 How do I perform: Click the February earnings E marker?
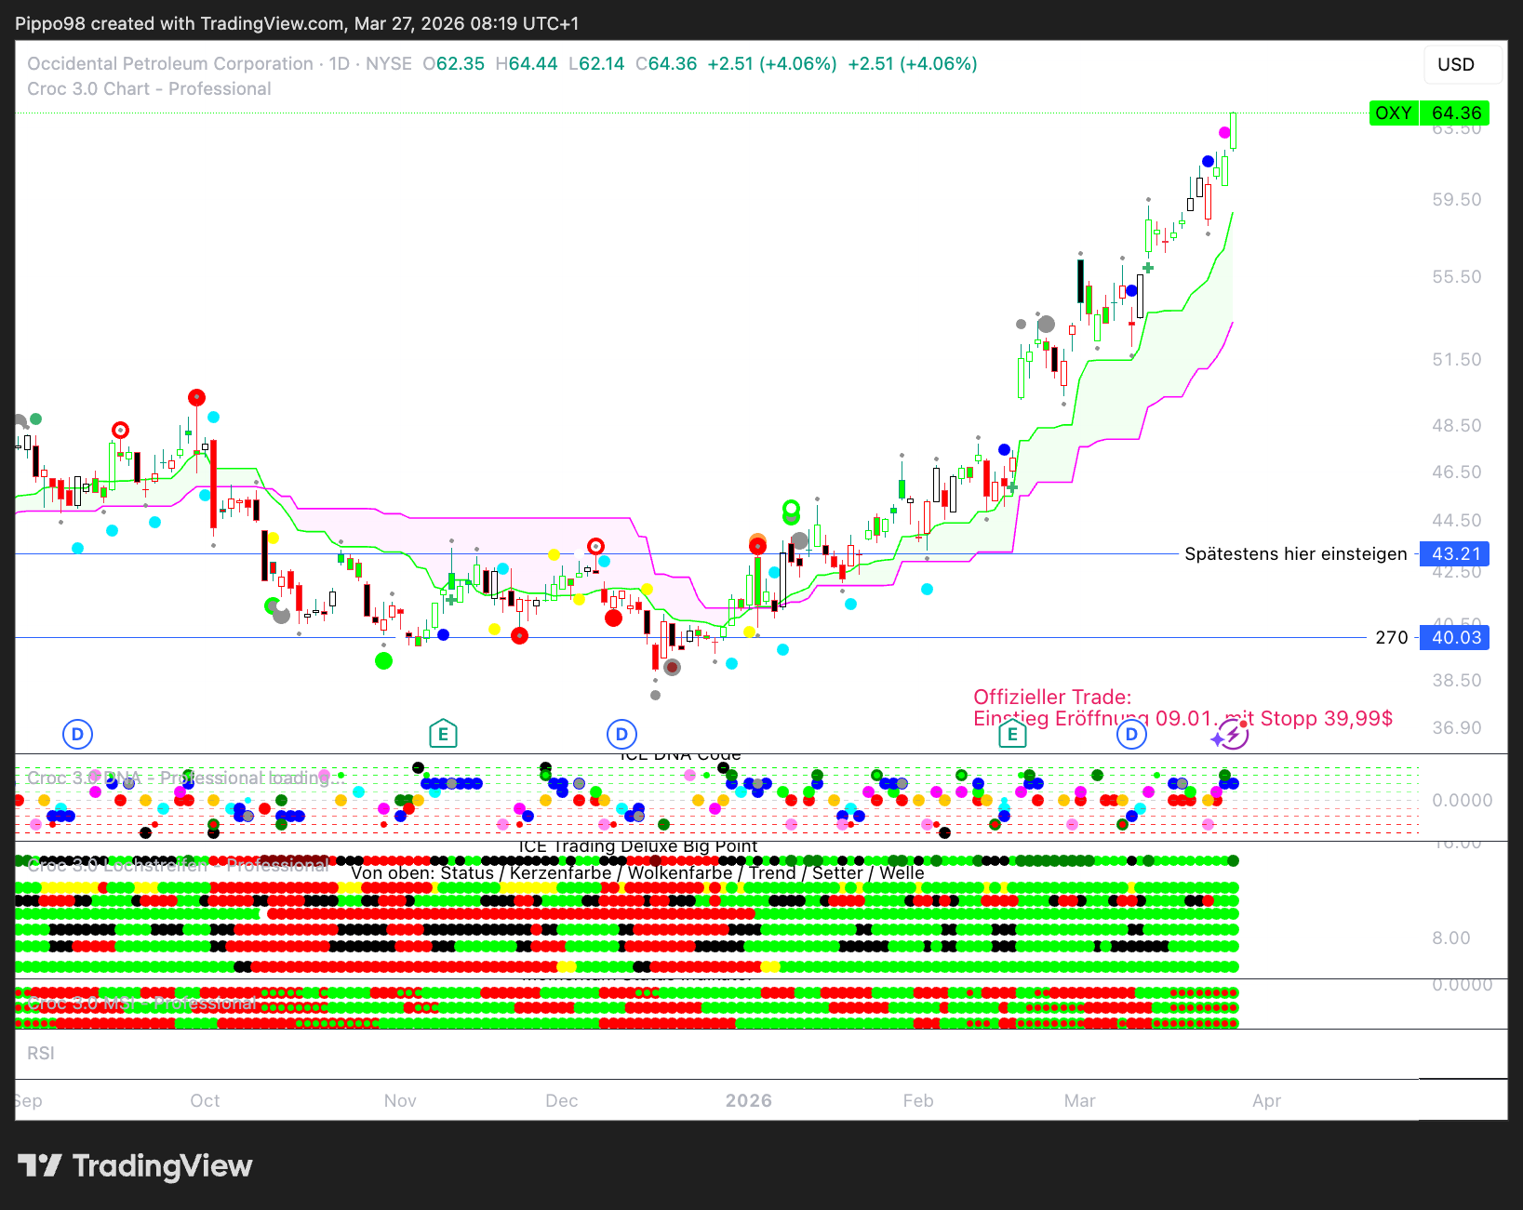coord(1011,736)
